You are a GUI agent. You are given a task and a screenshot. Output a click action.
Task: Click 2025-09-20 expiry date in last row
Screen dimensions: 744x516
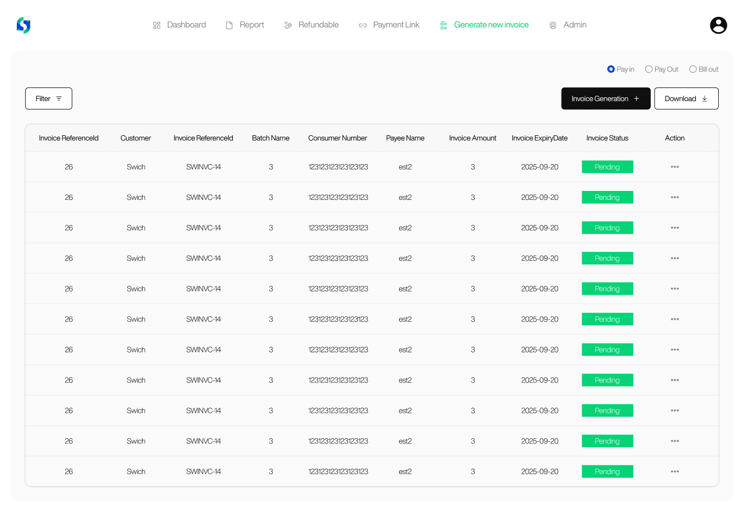pyautogui.click(x=539, y=472)
